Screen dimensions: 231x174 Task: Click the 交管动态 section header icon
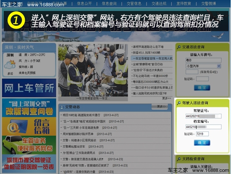tap(62, 107)
